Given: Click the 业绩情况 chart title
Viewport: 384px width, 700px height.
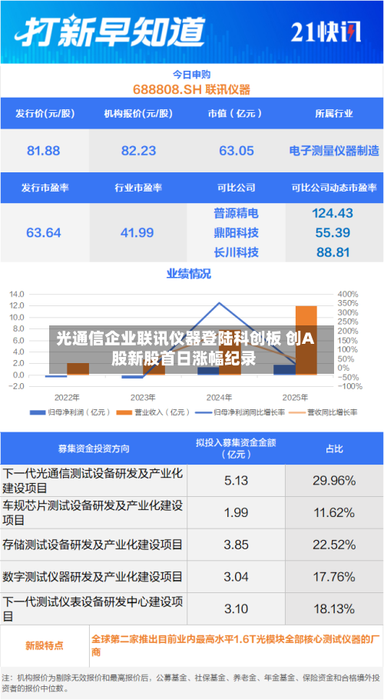Looking at the screenshot, I should click(x=189, y=273).
